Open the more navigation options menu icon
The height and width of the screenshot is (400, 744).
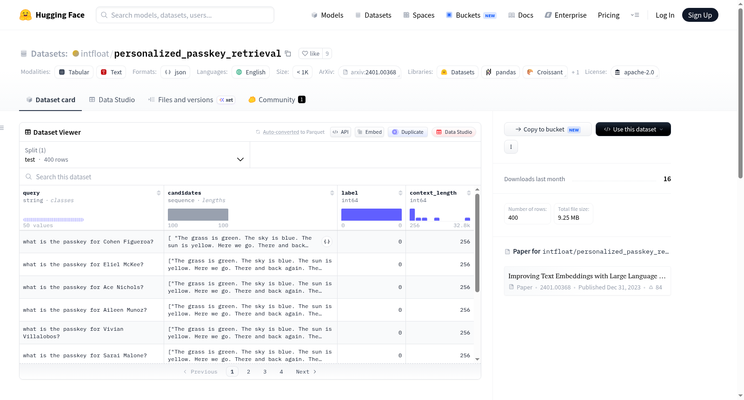635,15
